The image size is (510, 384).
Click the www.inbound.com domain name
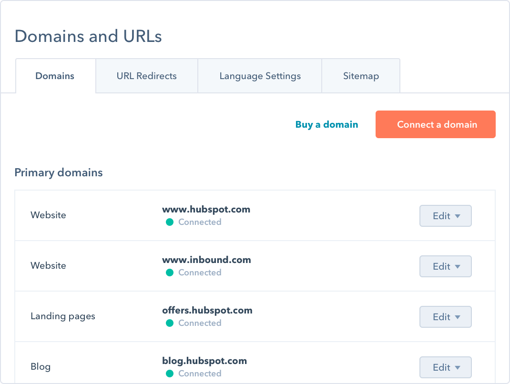pyautogui.click(x=206, y=260)
